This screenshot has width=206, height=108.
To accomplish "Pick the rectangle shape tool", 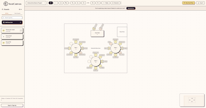I will click(61, 3).
